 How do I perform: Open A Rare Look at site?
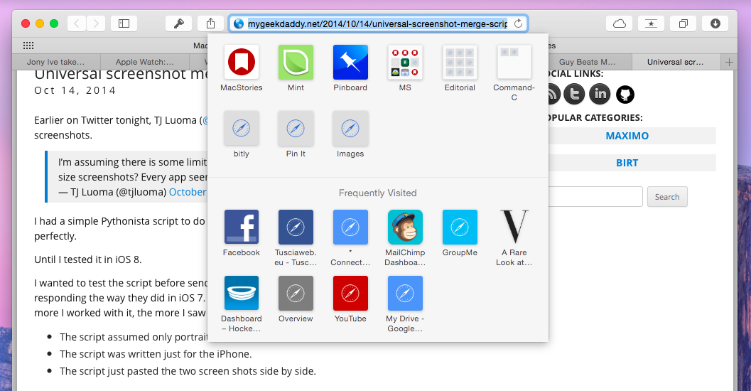[x=514, y=227]
